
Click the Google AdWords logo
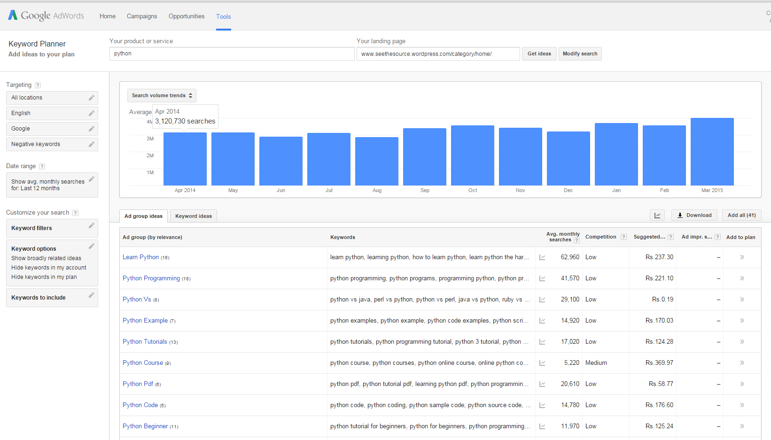(x=46, y=15)
